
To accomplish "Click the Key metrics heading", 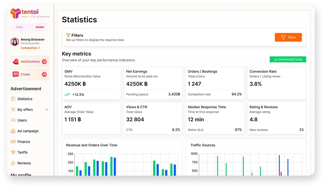I will 76,54.
